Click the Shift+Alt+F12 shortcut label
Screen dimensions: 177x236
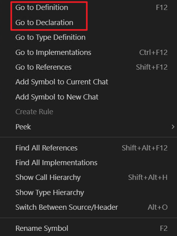(145, 148)
